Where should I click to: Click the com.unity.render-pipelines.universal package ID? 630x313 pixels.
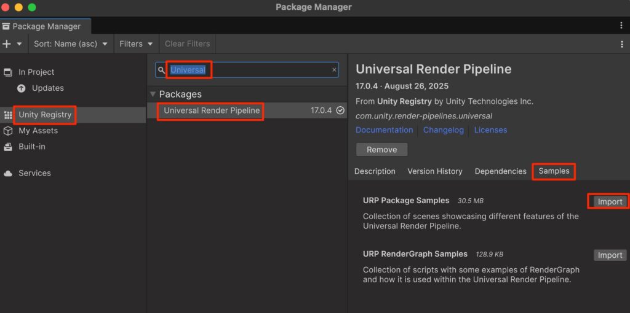coord(423,116)
